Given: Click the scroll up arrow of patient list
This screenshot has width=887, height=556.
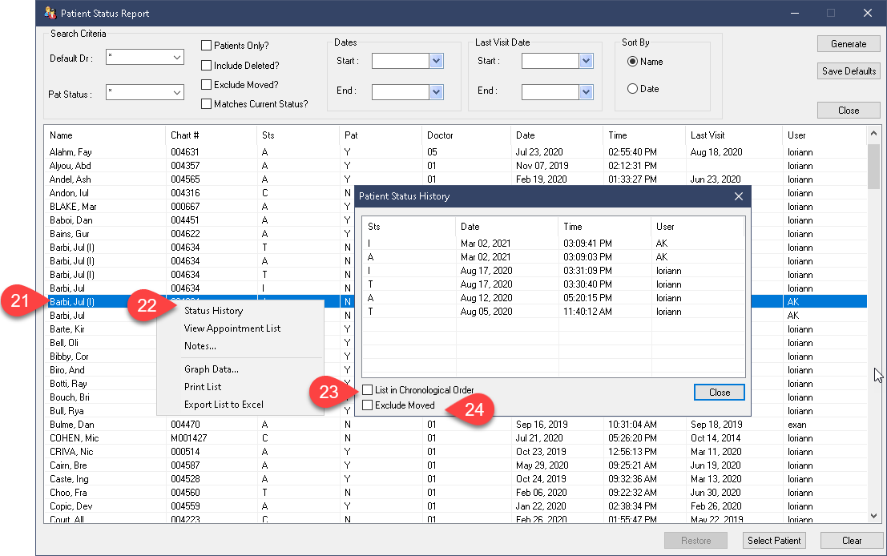Looking at the screenshot, I should click(x=873, y=134).
